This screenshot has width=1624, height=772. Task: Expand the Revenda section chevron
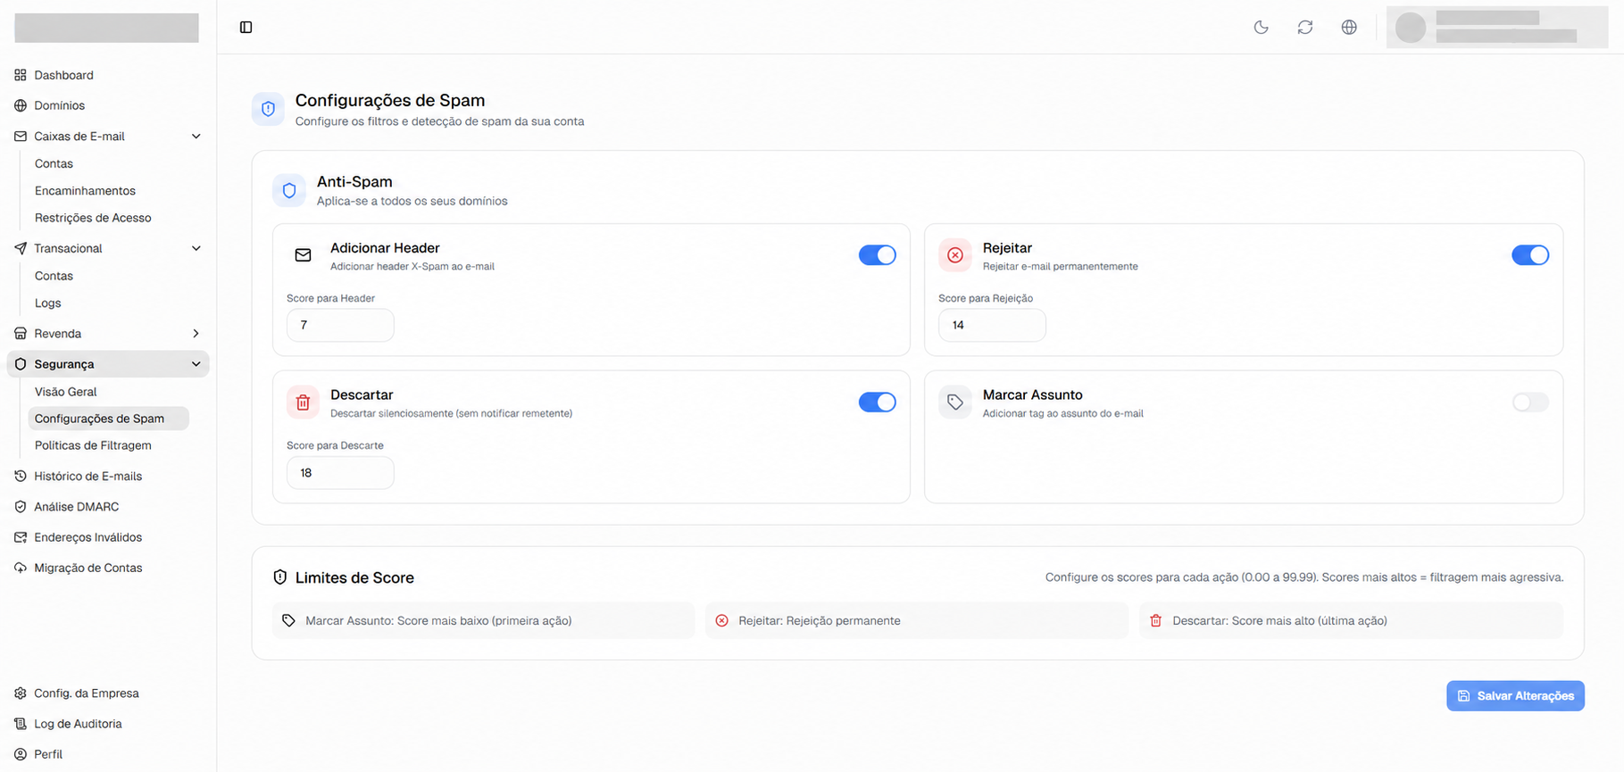click(x=196, y=334)
